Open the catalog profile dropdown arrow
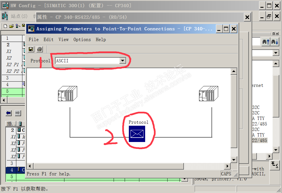282x193 pixels. pos(276,53)
